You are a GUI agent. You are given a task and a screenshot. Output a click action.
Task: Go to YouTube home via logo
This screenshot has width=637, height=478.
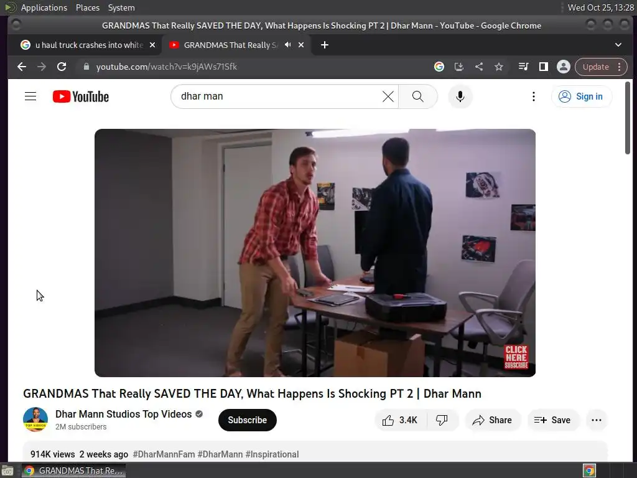pyautogui.click(x=81, y=96)
